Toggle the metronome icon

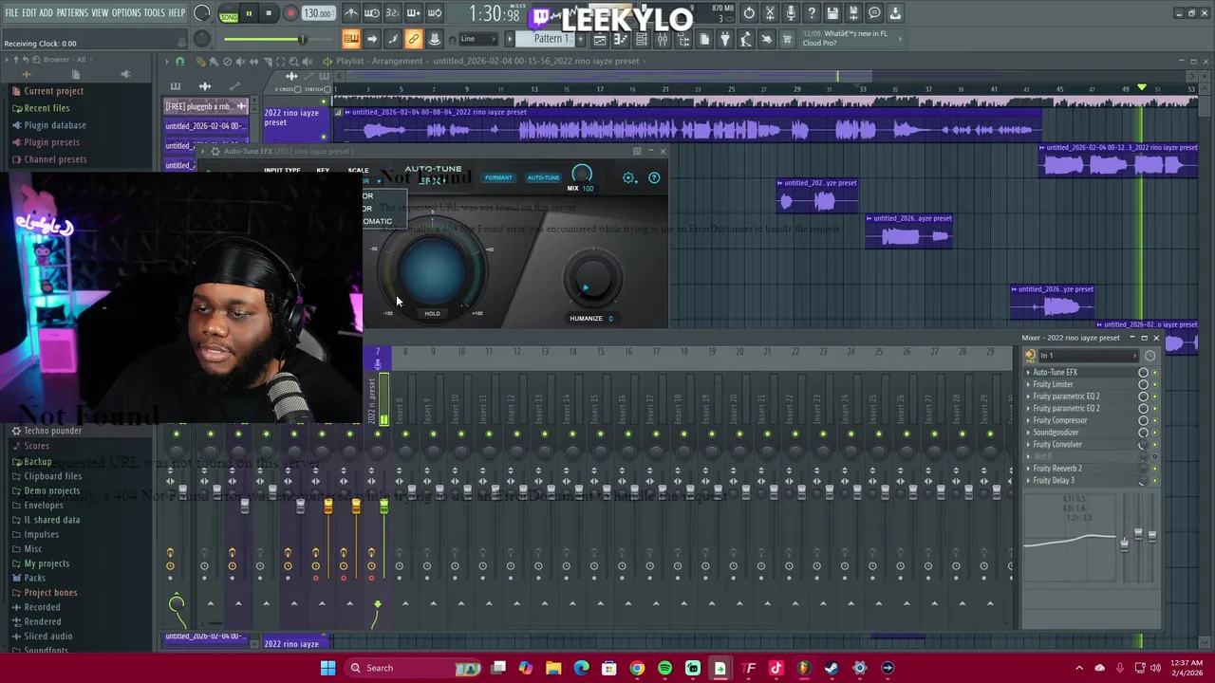tap(351, 13)
